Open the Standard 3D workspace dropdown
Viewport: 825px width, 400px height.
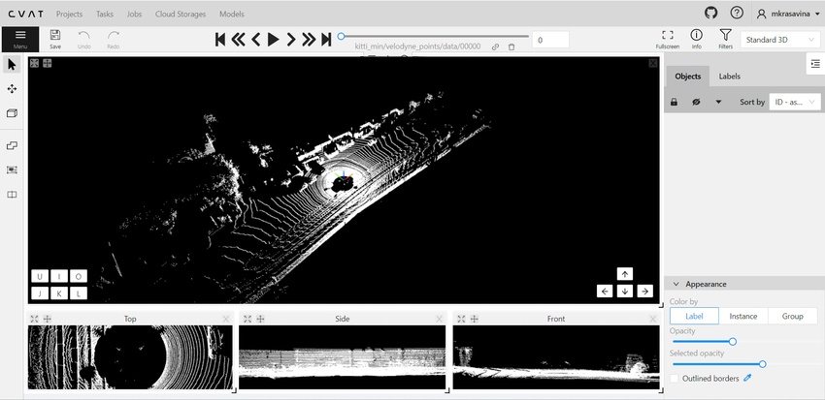click(779, 40)
